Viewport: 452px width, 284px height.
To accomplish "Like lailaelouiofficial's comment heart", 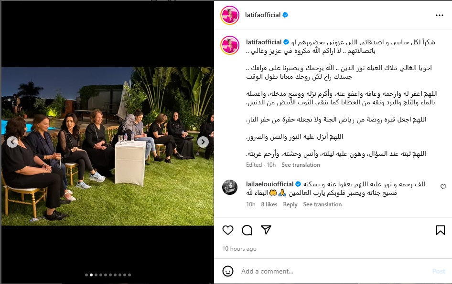I will pos(443,187).
